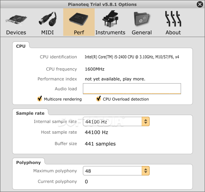Click the About tuning fork icon
The width and height of the screenshot is (205, 192).
pyautogui.click(x=173, y=19)
